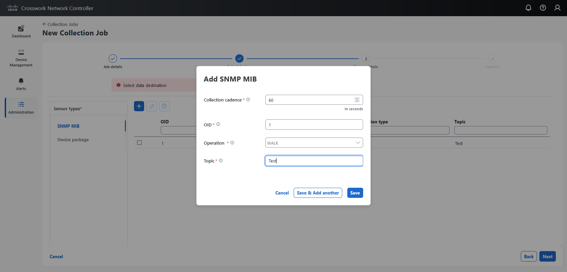Click the Save button in the dialog
The image size is (567, 272).
pyautogui.click(x=355, y=193)
